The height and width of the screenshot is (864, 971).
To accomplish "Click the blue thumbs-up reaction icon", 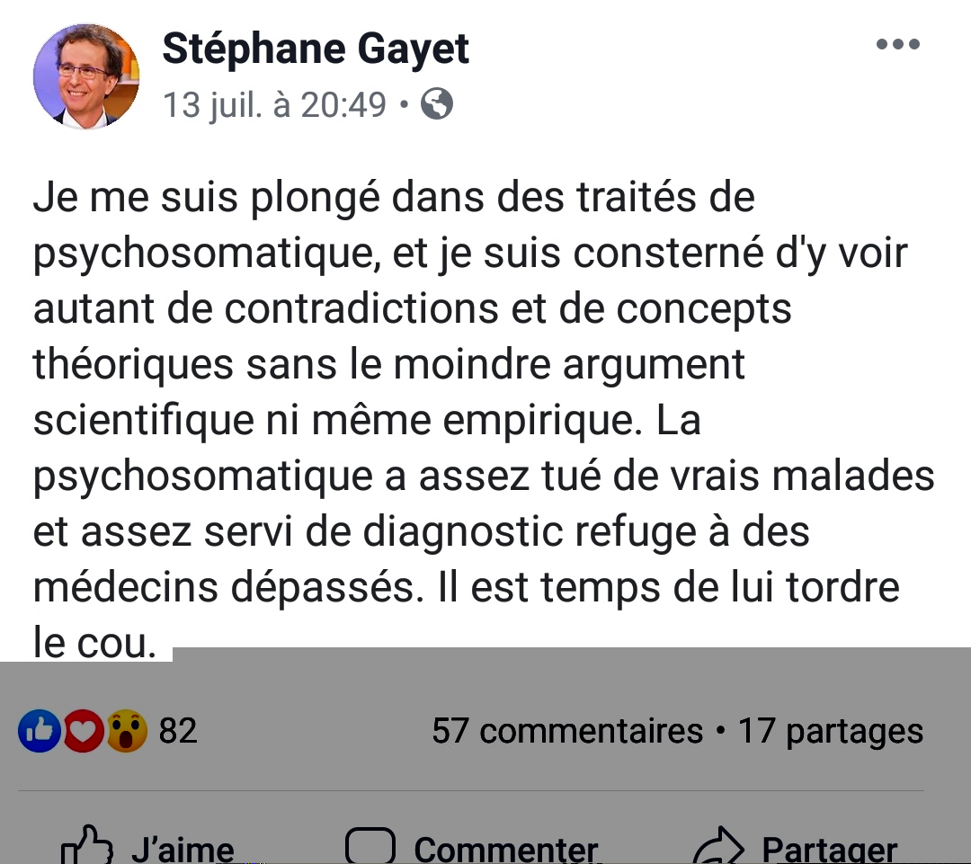I will point(40,731).
